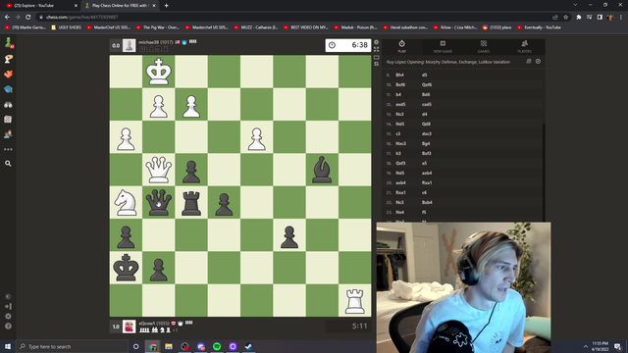Open the sidebar settings gear
628x353 pixels.
tap(8, 316)
